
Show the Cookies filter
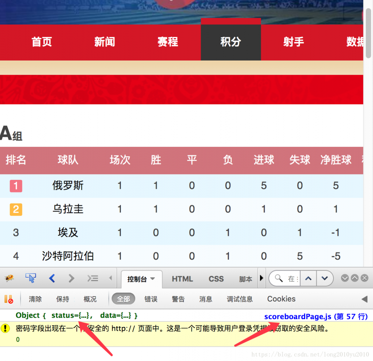281,299
